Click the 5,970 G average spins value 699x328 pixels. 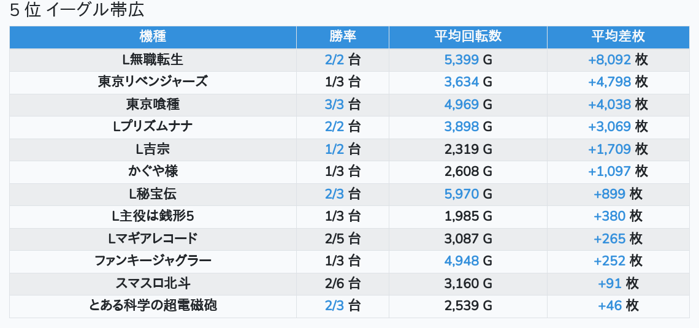[x=468, y=194]
